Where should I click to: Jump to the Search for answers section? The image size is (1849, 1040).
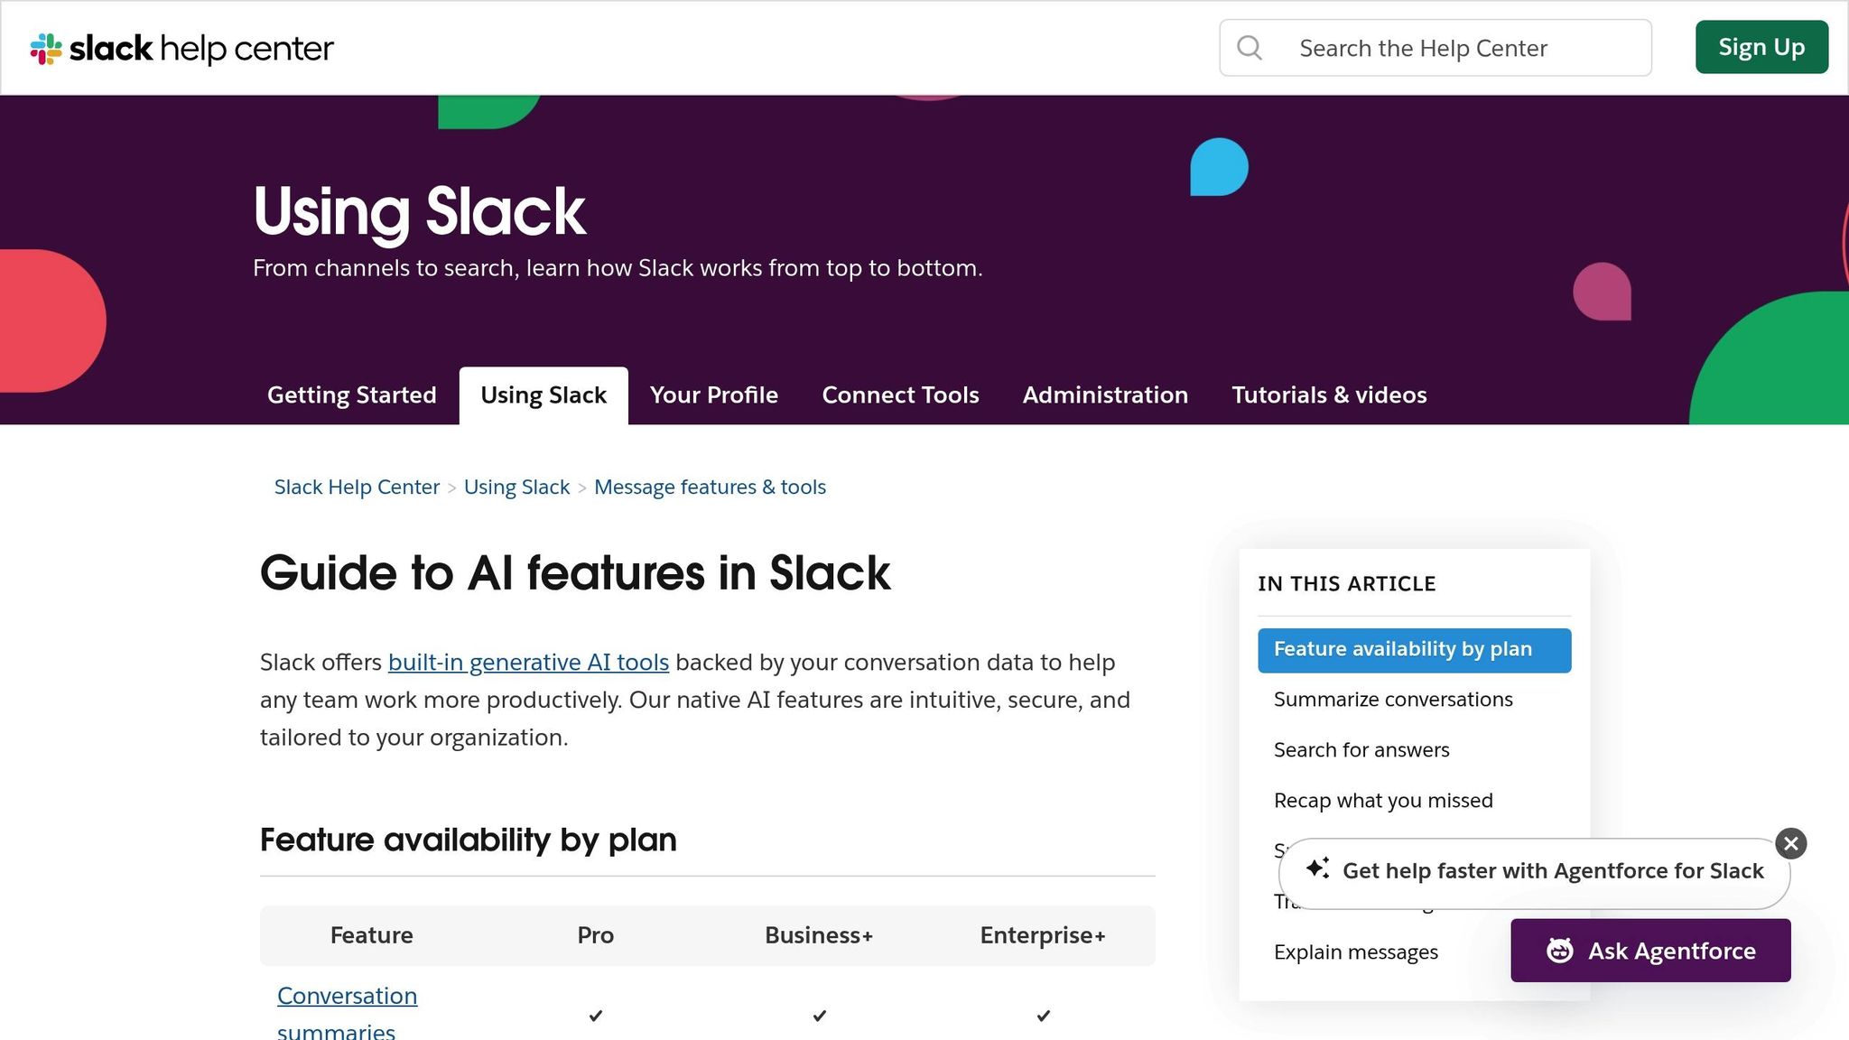(x=1361, y=749)
